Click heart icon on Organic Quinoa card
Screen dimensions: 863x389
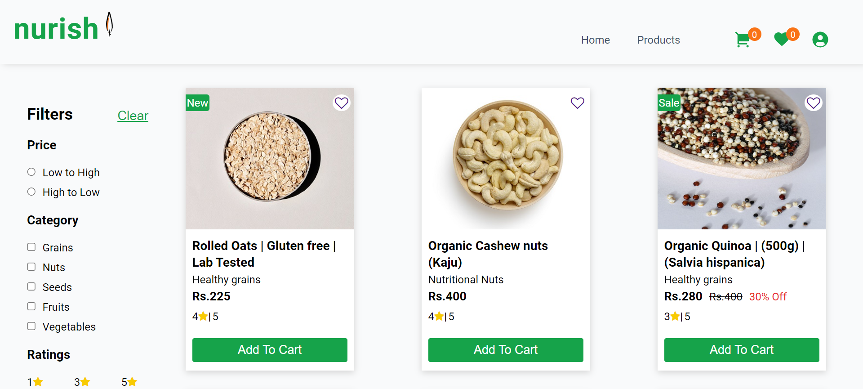(814, 103)
